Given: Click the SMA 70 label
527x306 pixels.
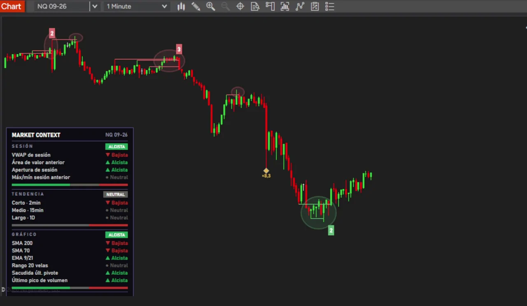Looking at the screenshot, I should point(21,250).
